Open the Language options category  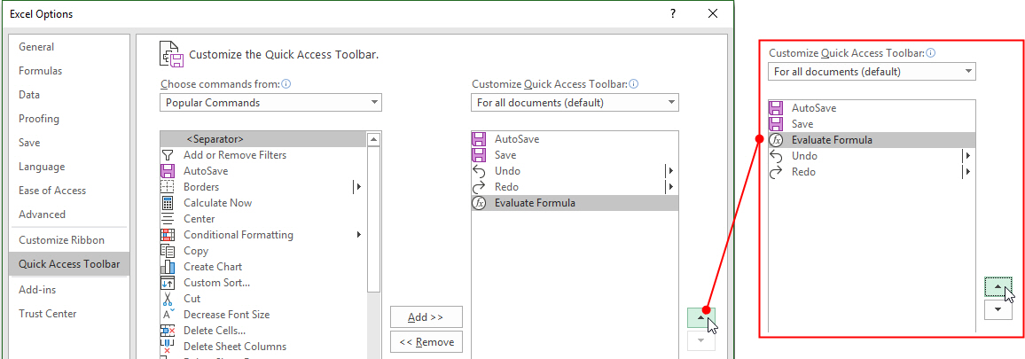click(x=69, y=167)
